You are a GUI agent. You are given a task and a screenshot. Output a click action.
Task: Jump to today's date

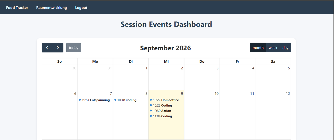[73, 48]
